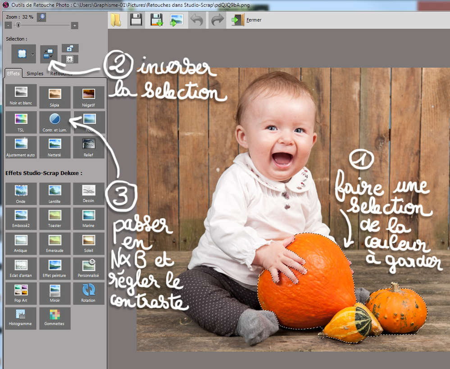Open the Effets tab
This screenshot has width=450, height=369.
point(14,73)
